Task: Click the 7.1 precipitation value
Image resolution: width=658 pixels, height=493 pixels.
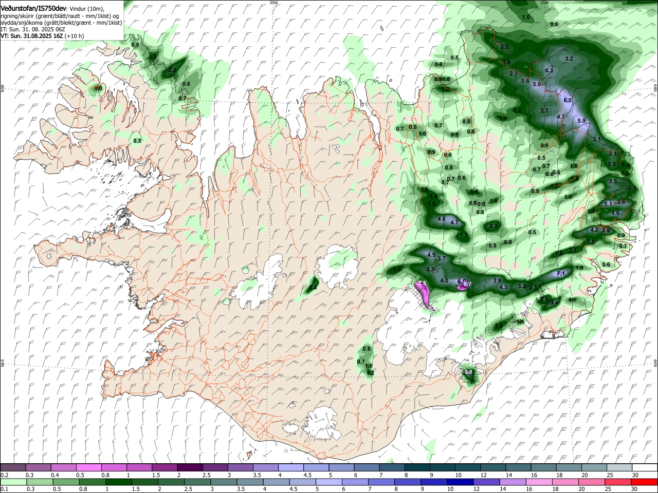Action: (561, 273)
